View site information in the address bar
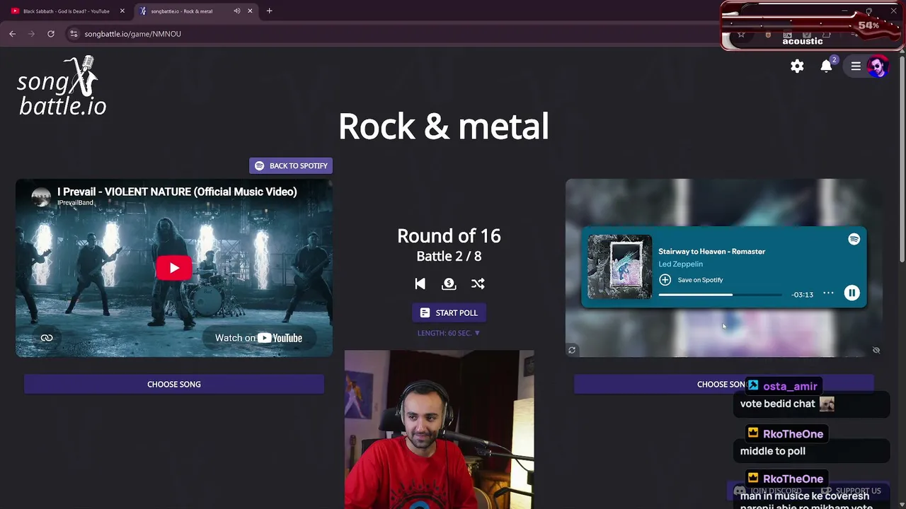Screen dimensions: 906x509 pos(73,33)
